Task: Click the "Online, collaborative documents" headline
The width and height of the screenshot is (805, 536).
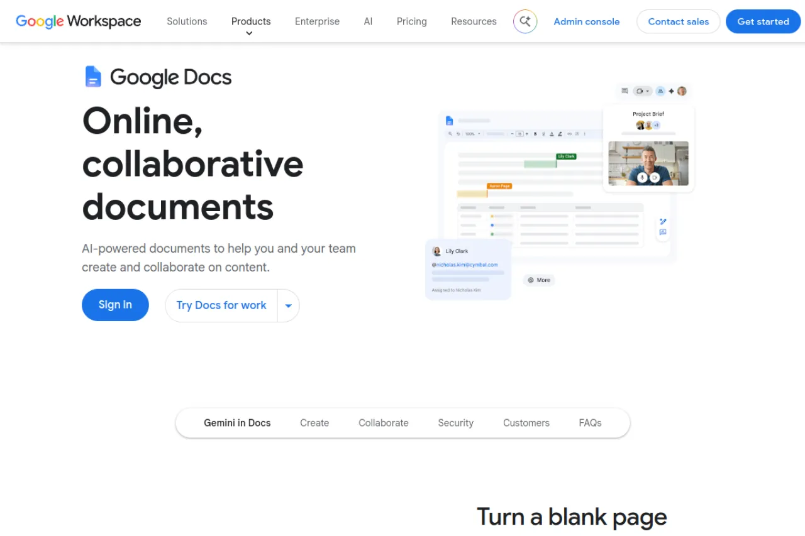Action: tap(193, 163)
